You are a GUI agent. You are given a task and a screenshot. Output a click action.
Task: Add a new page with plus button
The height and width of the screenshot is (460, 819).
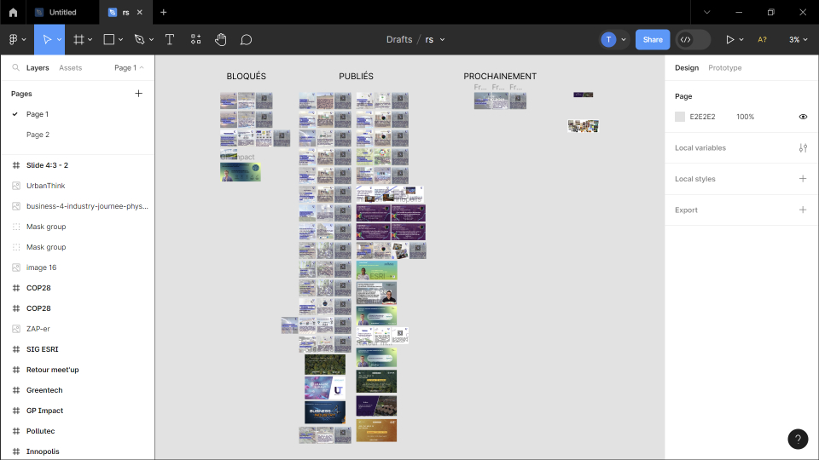click(x=139, y=94)
